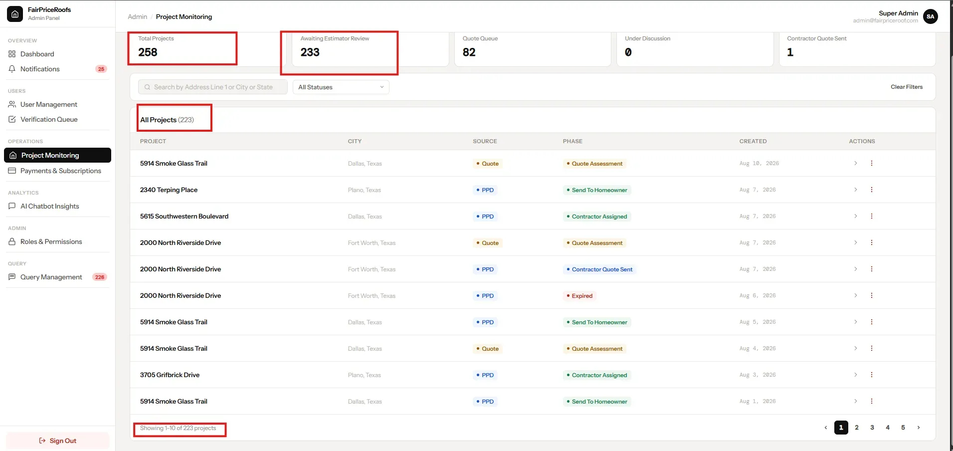The width and height of the screenshot is (953, 451).
Task: Select Project Monitoring in sidebar
Action: coord(57,155)
